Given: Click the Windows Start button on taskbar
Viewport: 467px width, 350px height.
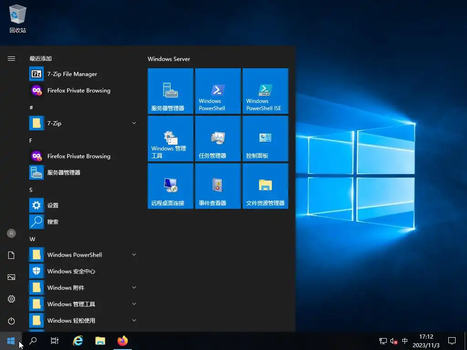Looking at the screenshot, I should pyautogui.click(x=11, y=341).
